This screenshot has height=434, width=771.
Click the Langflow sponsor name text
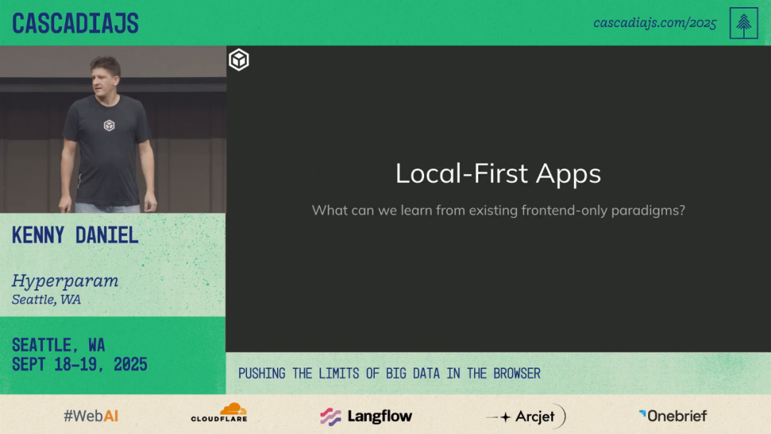379,416
